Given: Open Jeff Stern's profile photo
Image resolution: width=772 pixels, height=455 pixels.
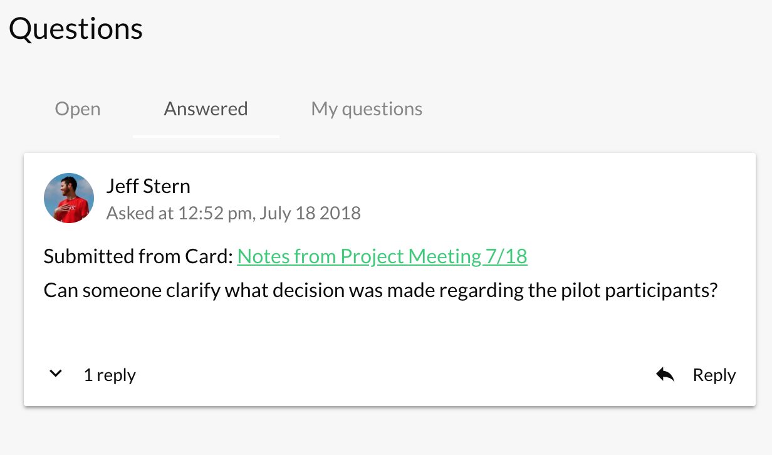Looking at the screenshot, I should coord(69,198).
